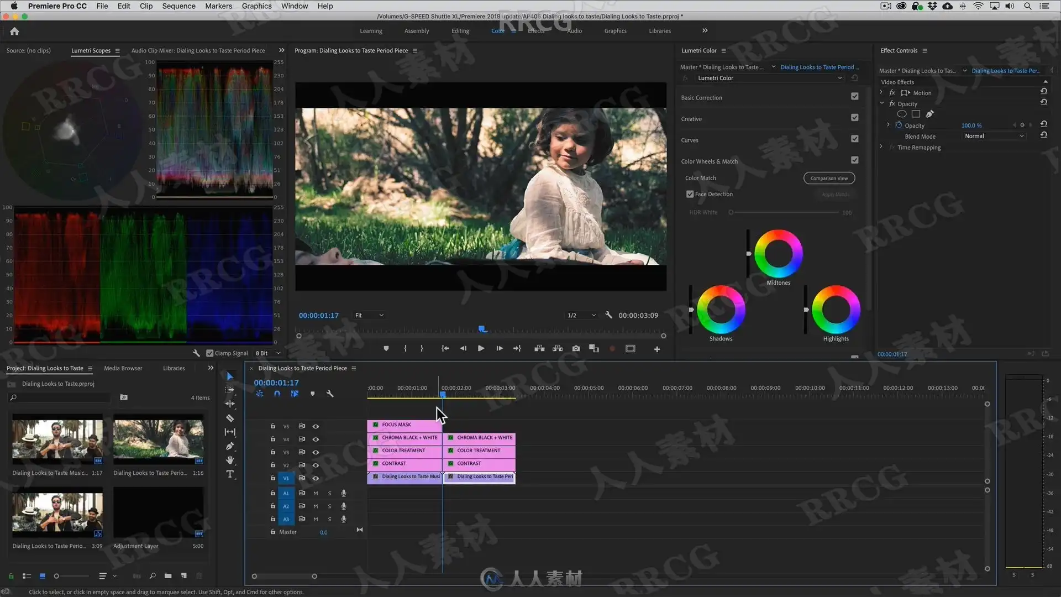Click the Play button in Program monitor

[481, 348]
